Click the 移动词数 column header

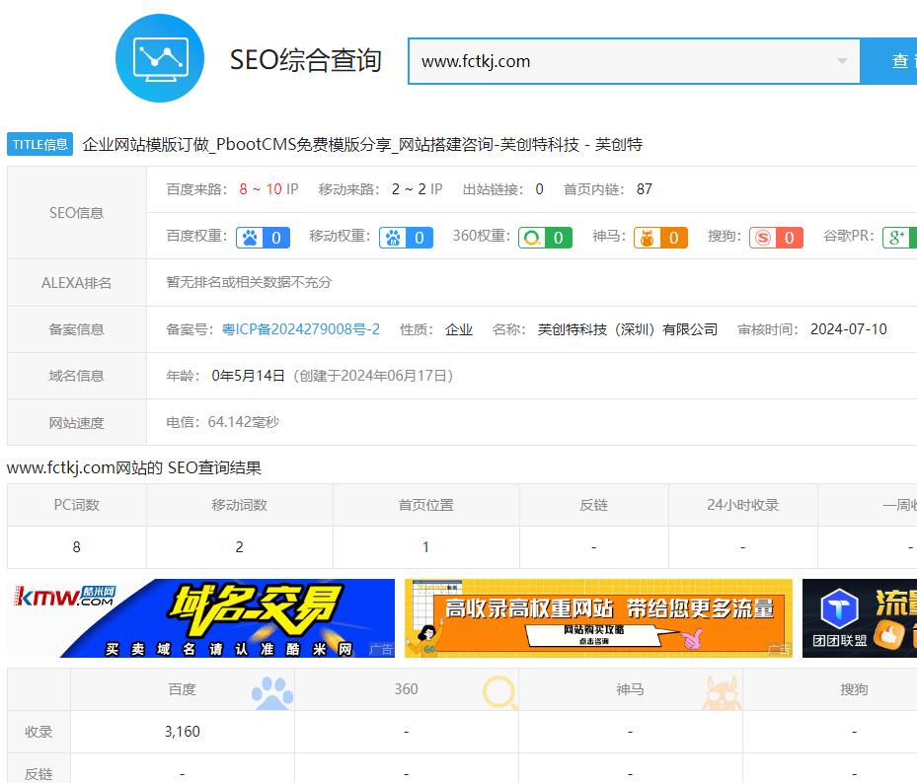click(x=239, y=505)
